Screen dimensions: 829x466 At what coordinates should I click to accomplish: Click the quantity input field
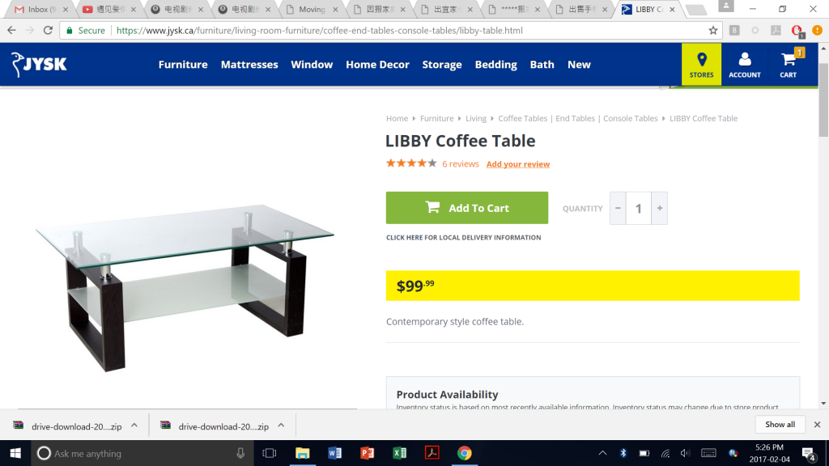[x=639, y=208]
